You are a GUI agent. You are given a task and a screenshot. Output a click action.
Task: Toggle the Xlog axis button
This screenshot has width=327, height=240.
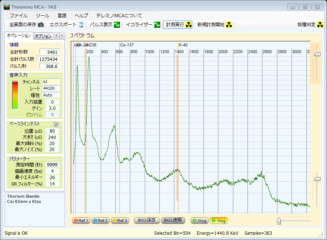[x=200, y=221]
